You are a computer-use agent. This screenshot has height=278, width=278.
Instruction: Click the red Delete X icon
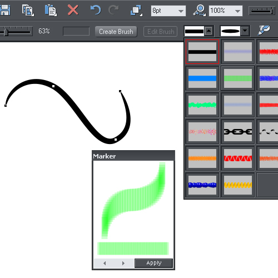(x=73, y=10)
